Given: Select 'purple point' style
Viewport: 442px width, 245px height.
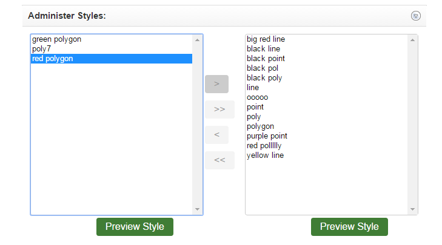Looking at the screenshot, I should (x=267, y=136).
